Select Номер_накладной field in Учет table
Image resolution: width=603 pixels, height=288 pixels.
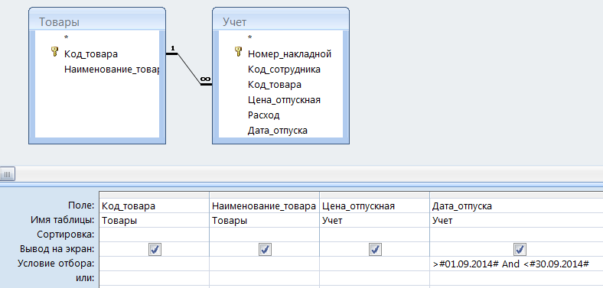[289, 53]
